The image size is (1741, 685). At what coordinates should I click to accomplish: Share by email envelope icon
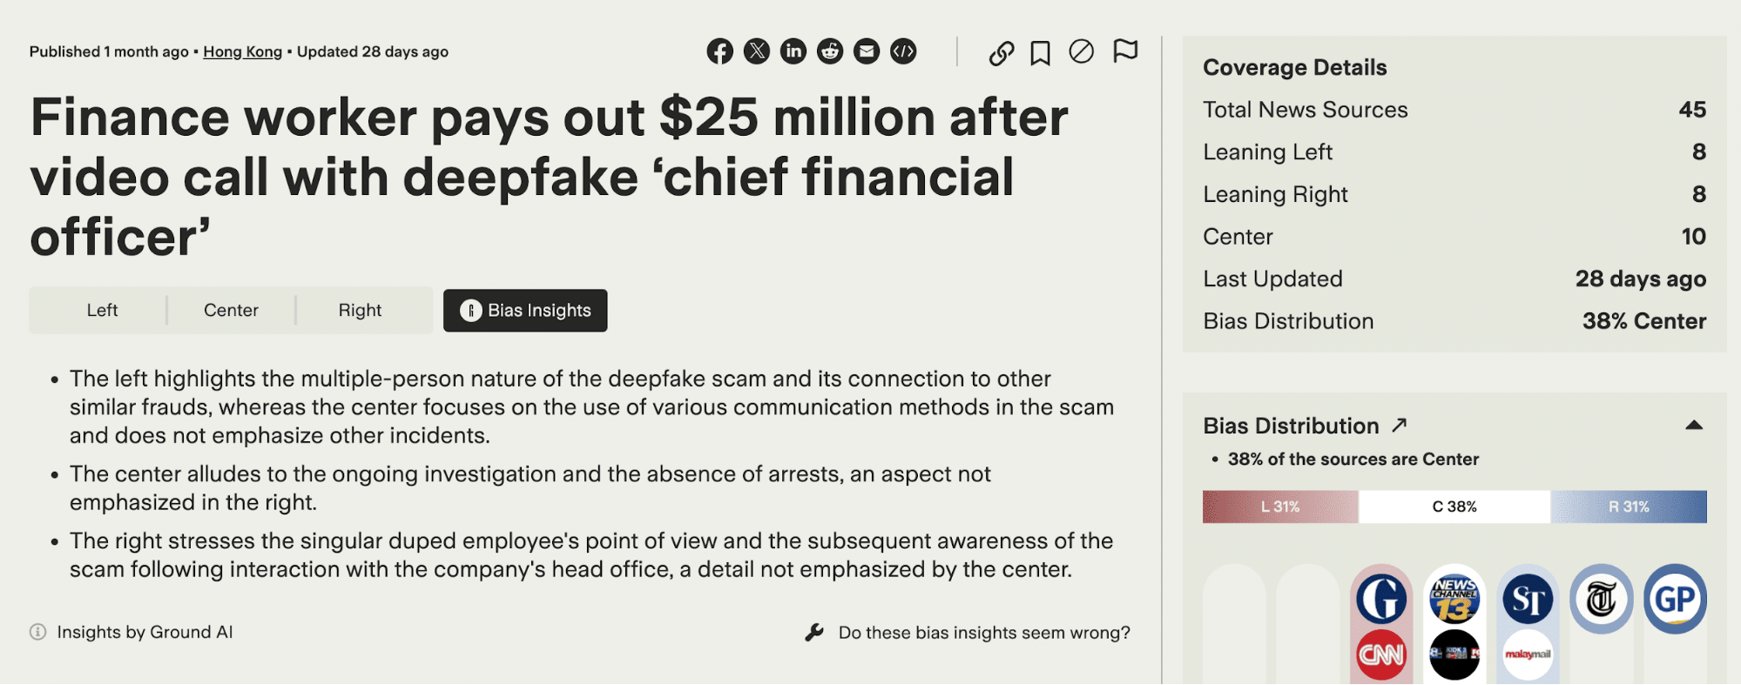pyautogui.click(x=867, y=51)
